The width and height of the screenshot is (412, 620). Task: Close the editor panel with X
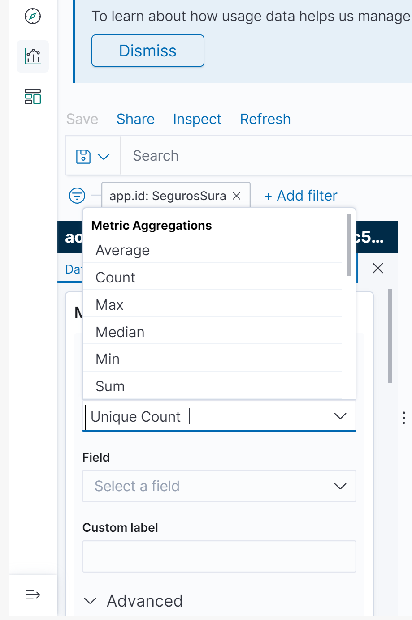pyautogui.click(x=378, y=268)
